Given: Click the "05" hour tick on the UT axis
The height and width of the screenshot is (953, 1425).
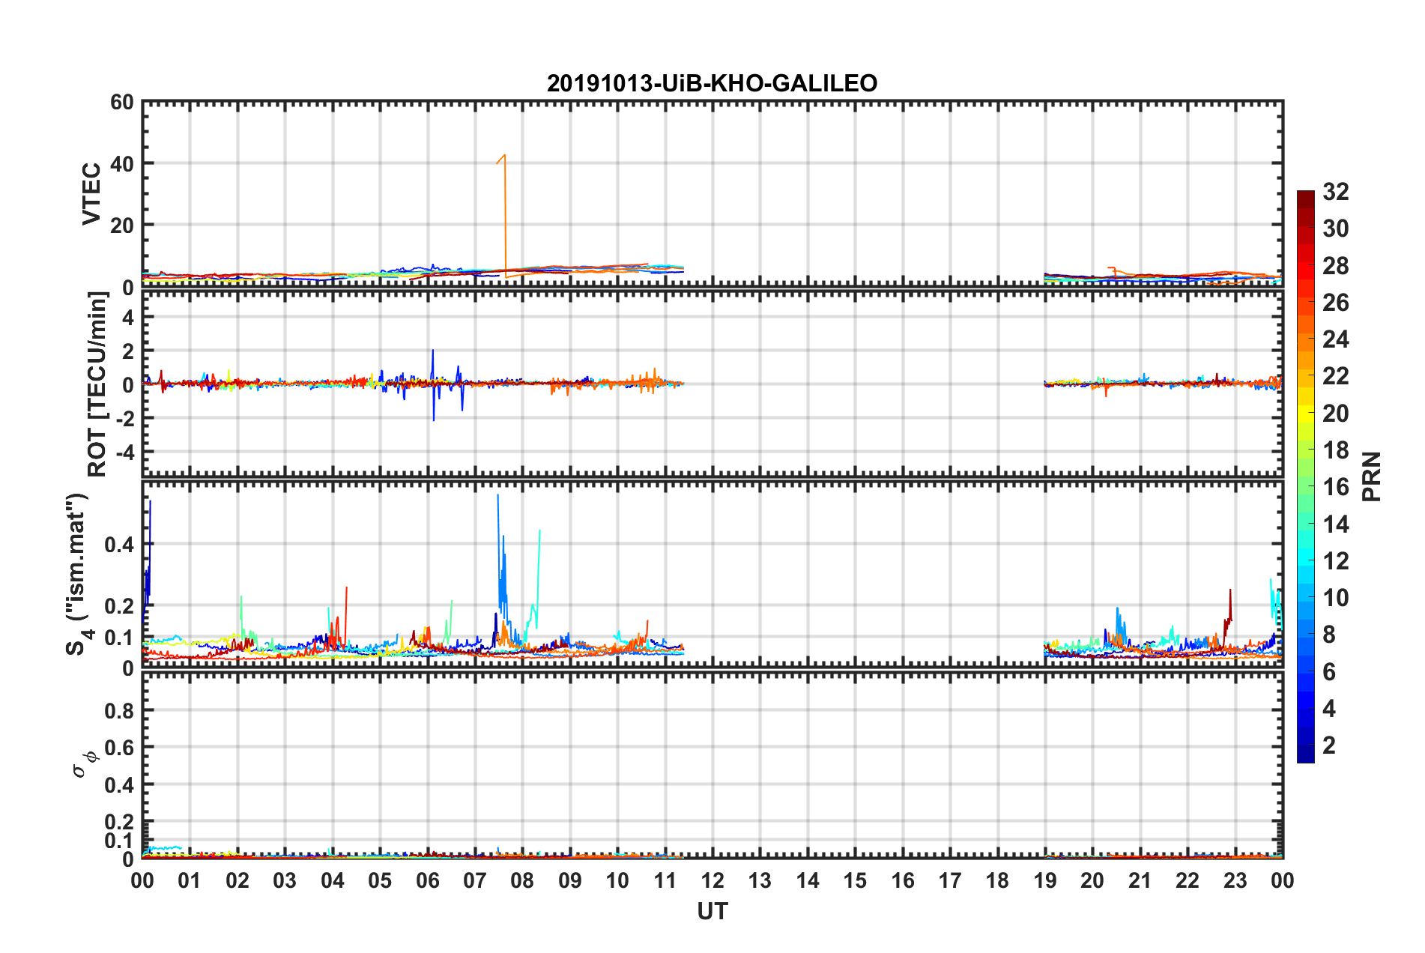Looking at the screenshot, I should coord(380,880).
